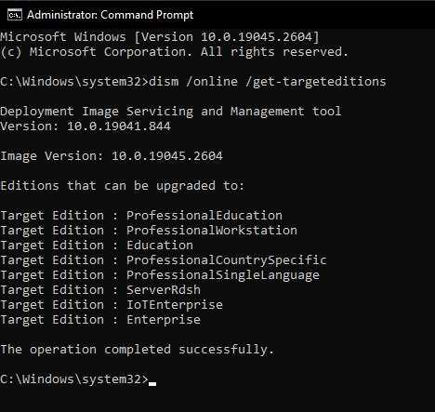
Task: Click the Microsoft Windows version line
Action: [160, 37]
